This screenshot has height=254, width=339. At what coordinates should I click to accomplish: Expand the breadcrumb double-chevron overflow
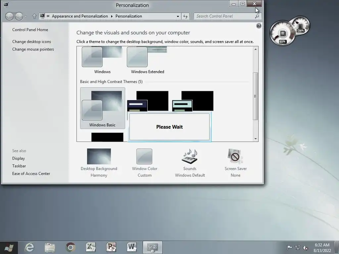pyautogui.click(x=48, y=16)
